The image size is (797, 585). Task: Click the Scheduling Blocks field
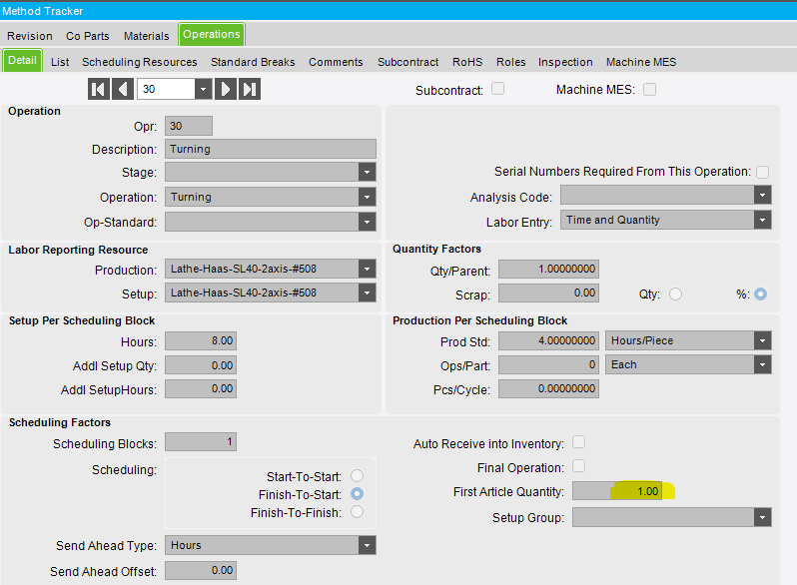[201, 441]
